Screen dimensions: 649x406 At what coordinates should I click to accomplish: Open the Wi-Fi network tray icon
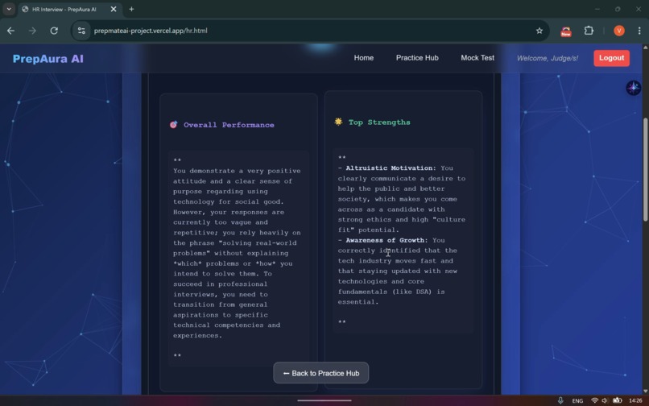(594, 400)
